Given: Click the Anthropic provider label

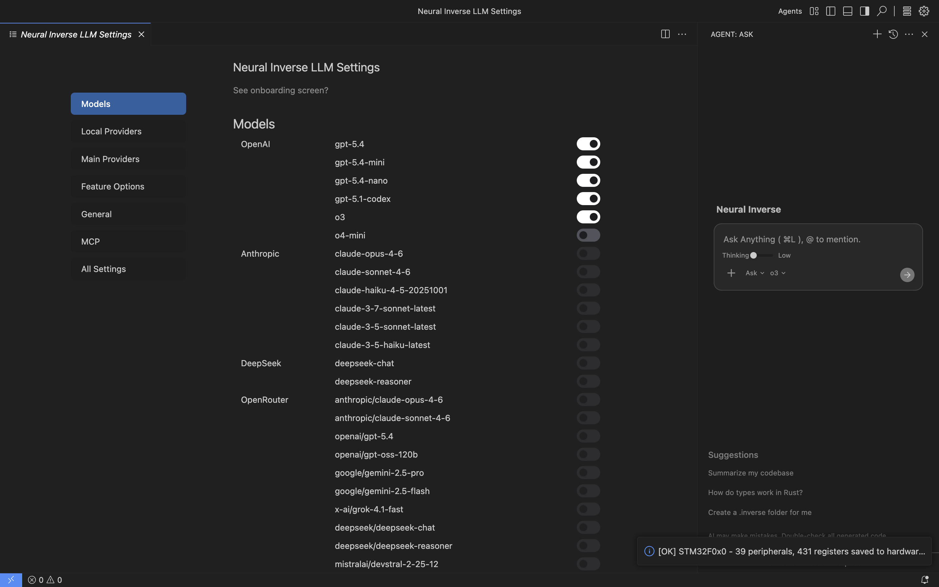Looking at the screenshot, I should 260,253.
